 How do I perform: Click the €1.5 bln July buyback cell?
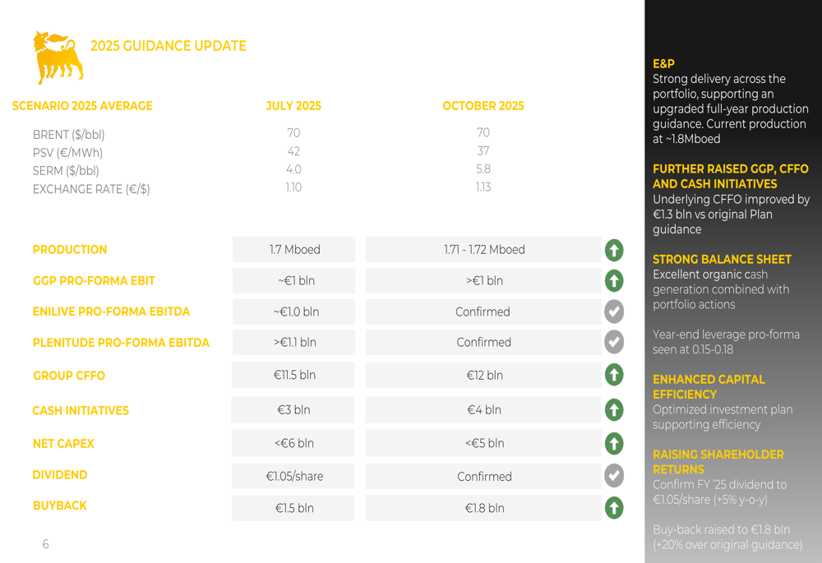pyautogui.click(x=293, y=508)
